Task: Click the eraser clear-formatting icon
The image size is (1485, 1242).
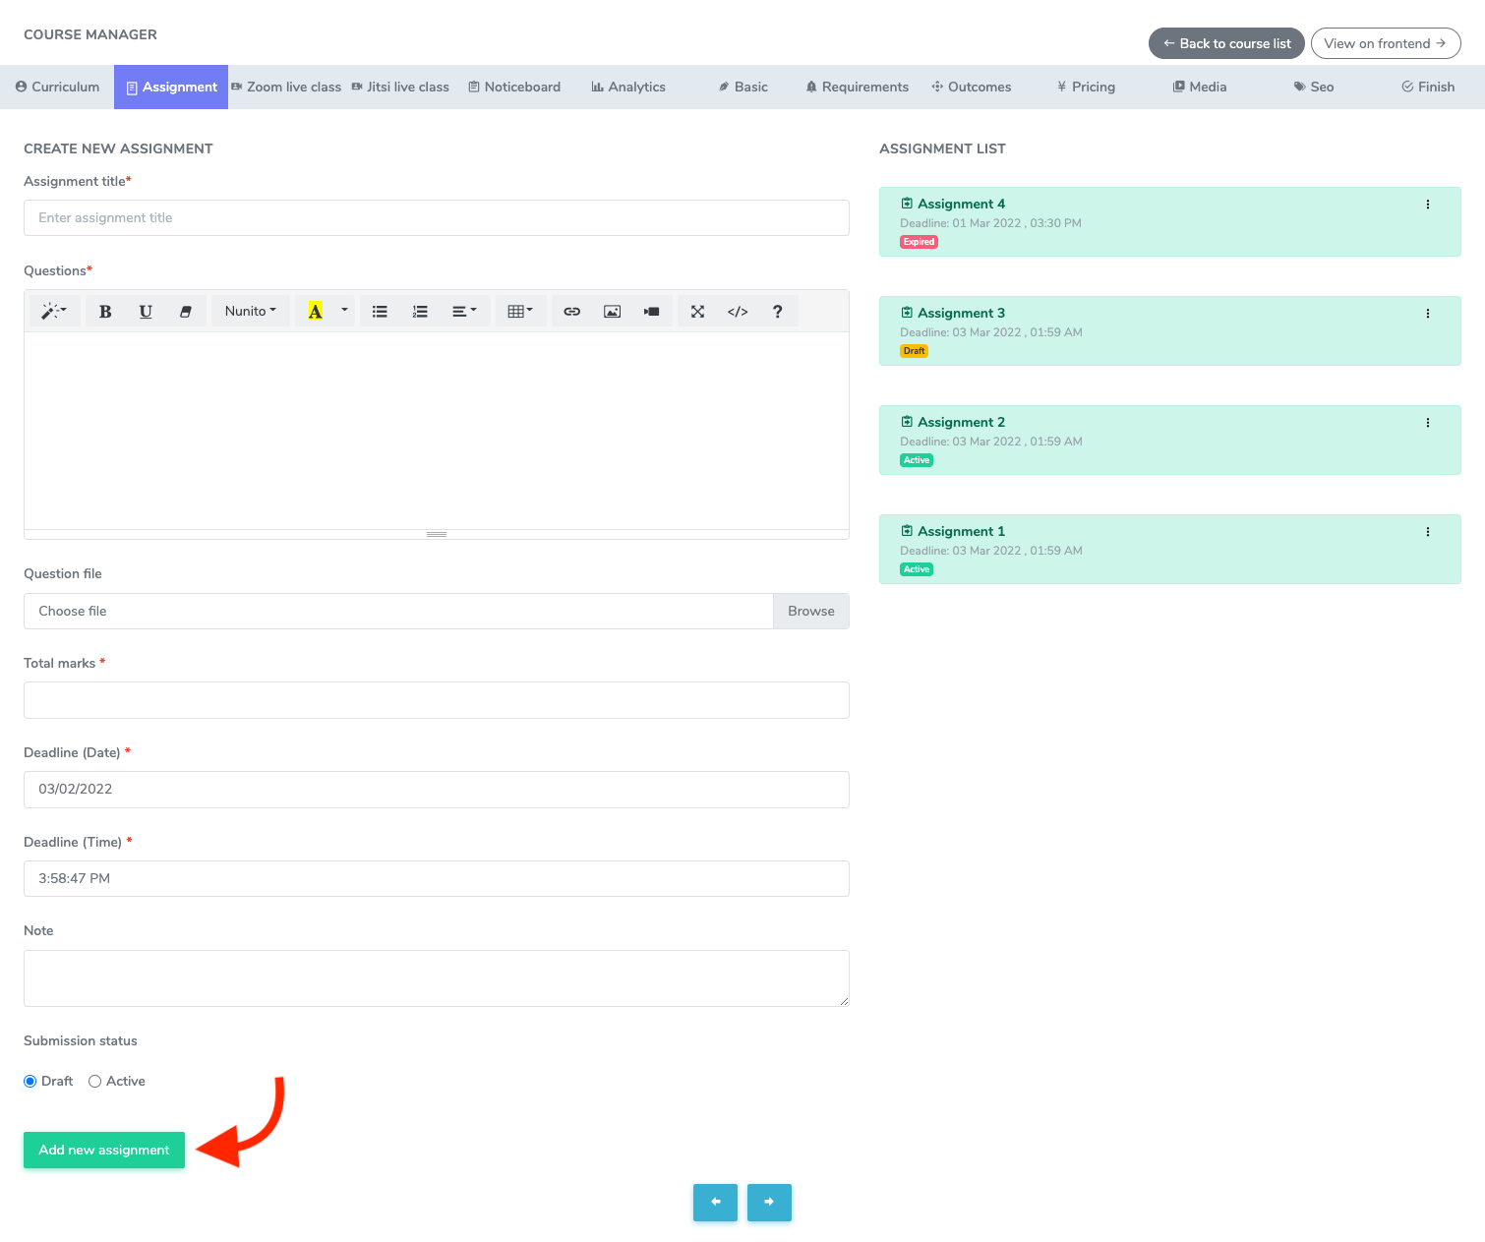Action: pos(185,312)
